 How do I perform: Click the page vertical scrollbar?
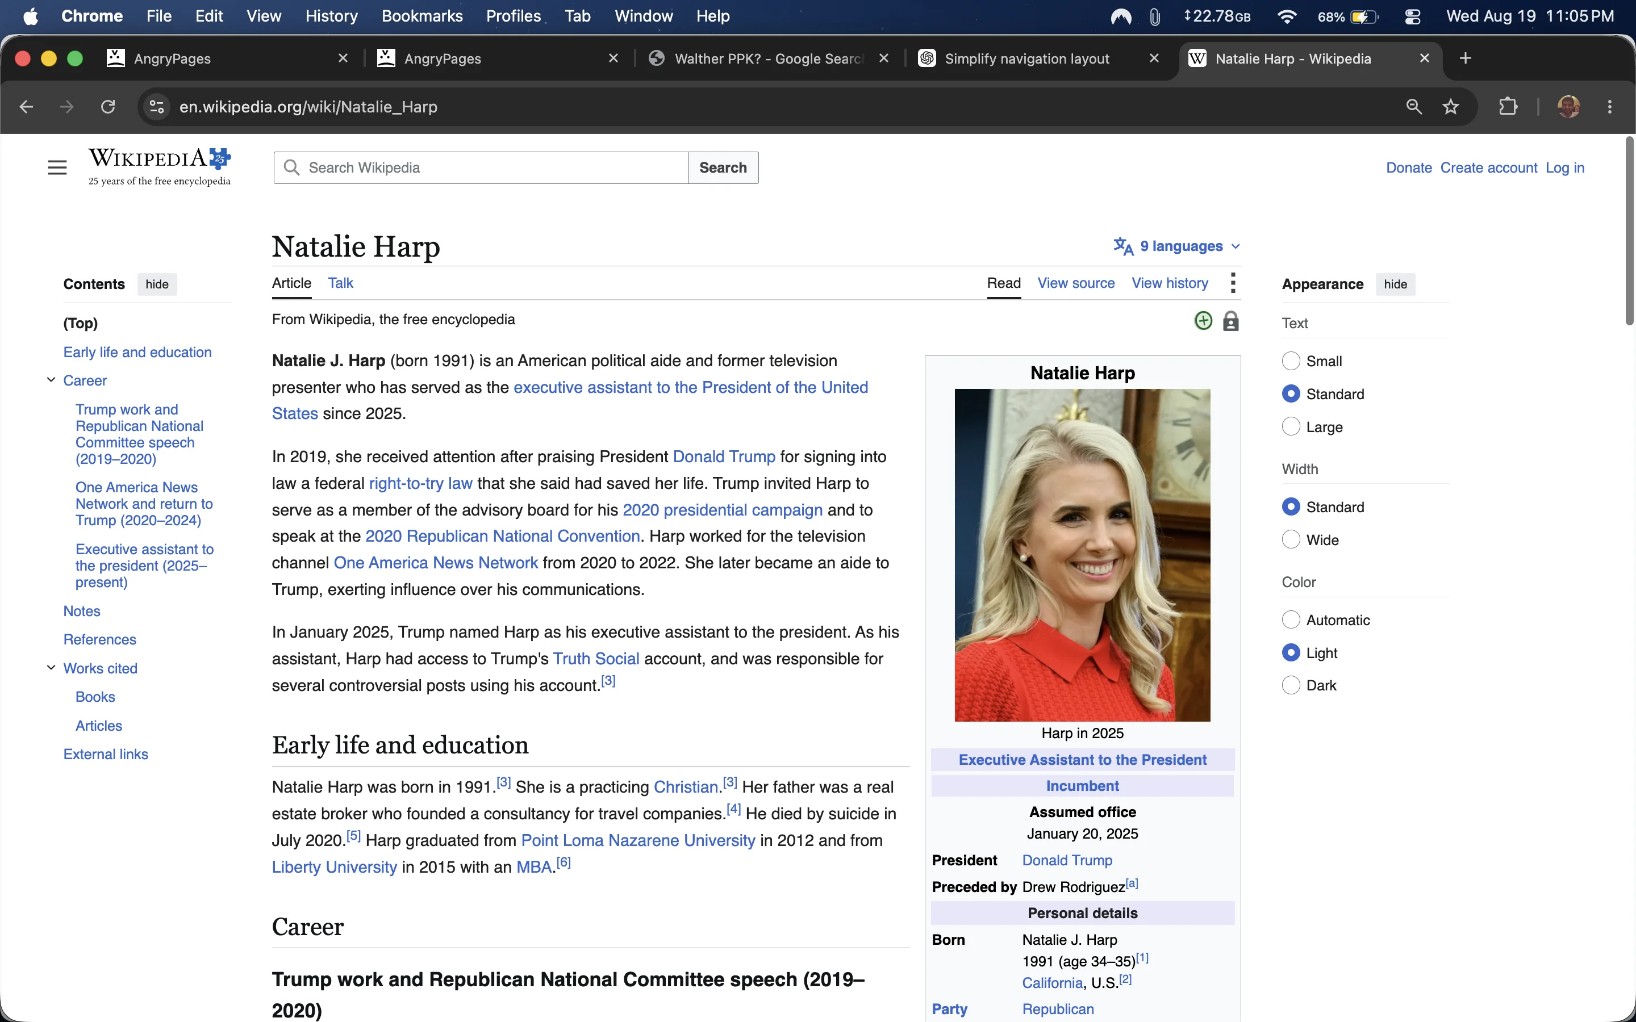pos(1629,230)
